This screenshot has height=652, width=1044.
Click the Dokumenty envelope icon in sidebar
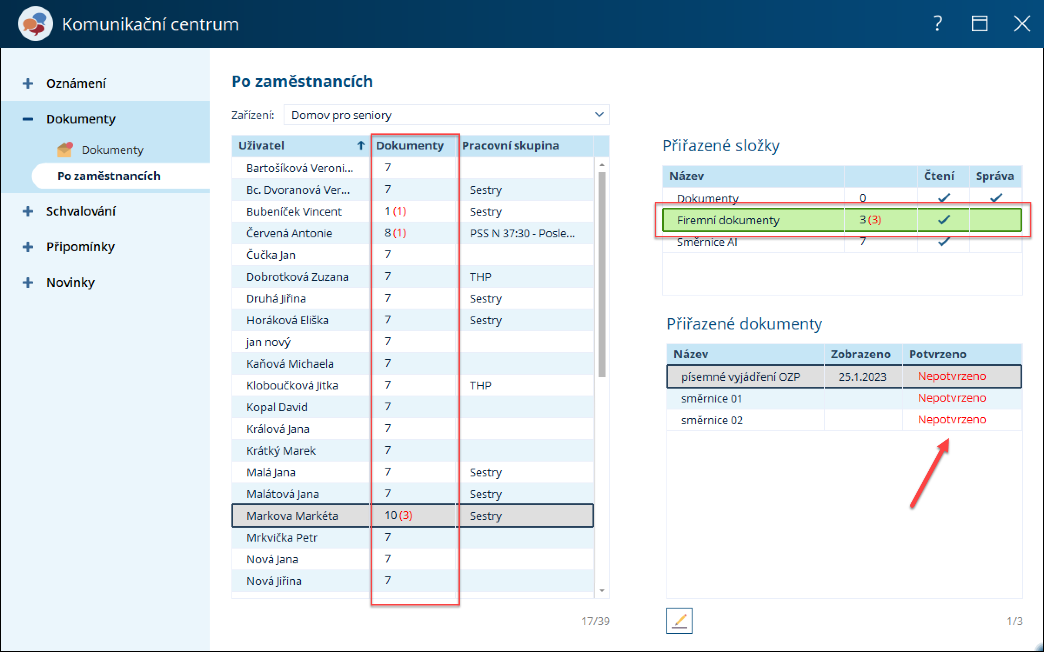point(65,150)
